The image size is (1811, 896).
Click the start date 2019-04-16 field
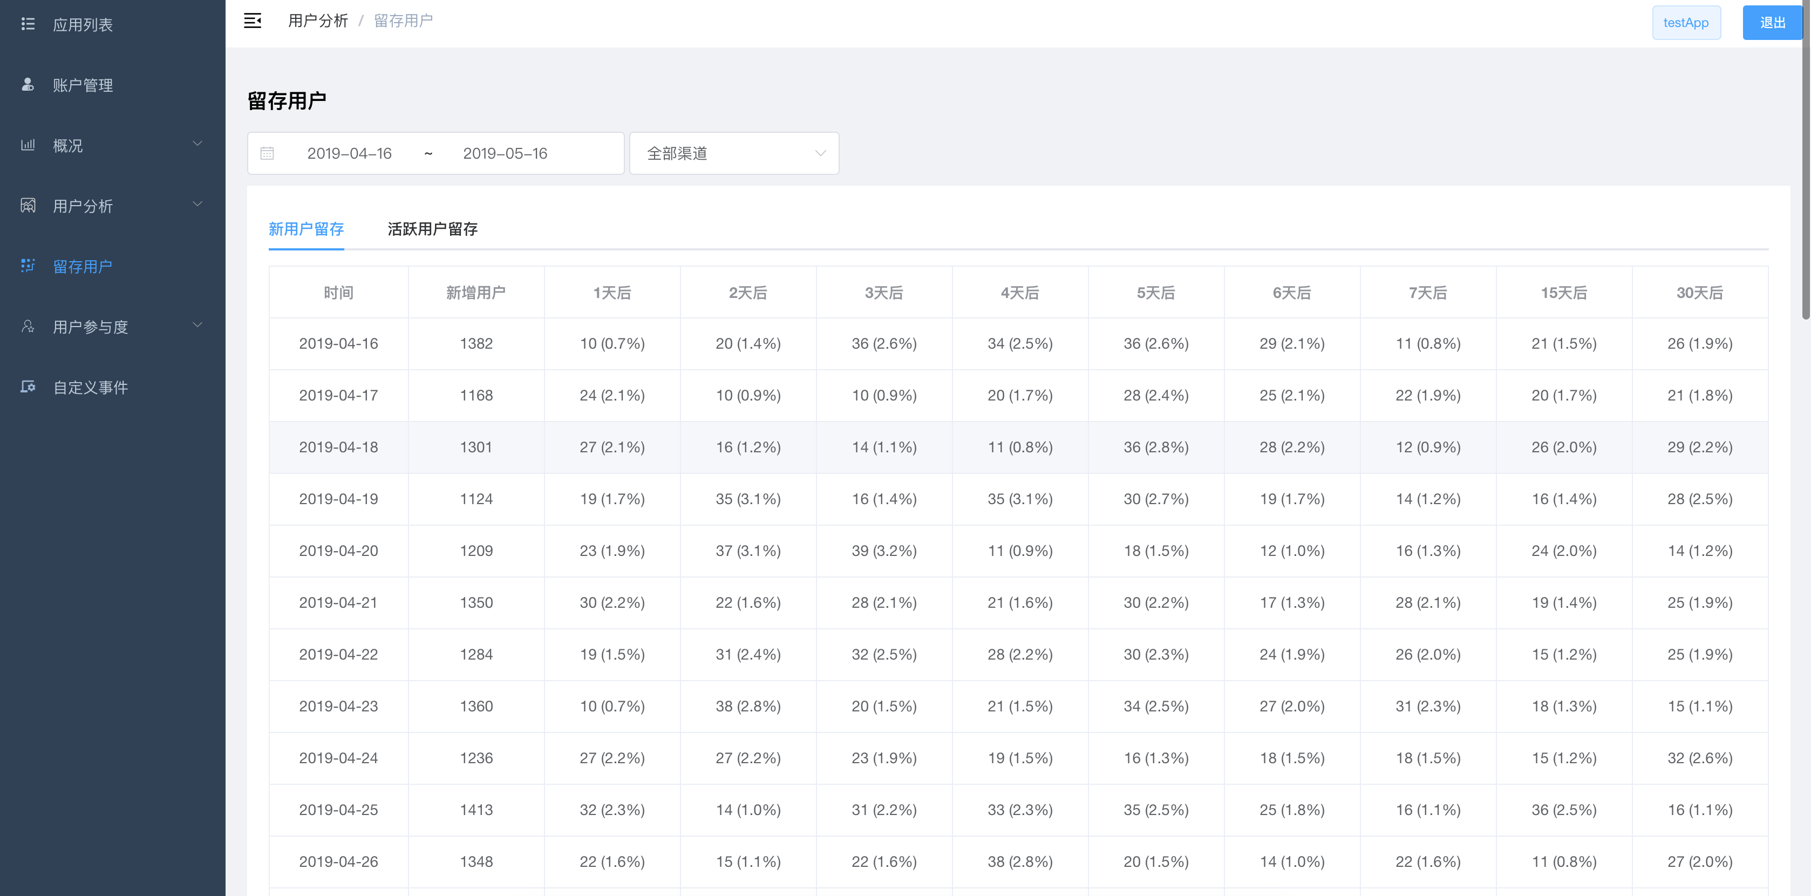349,153
